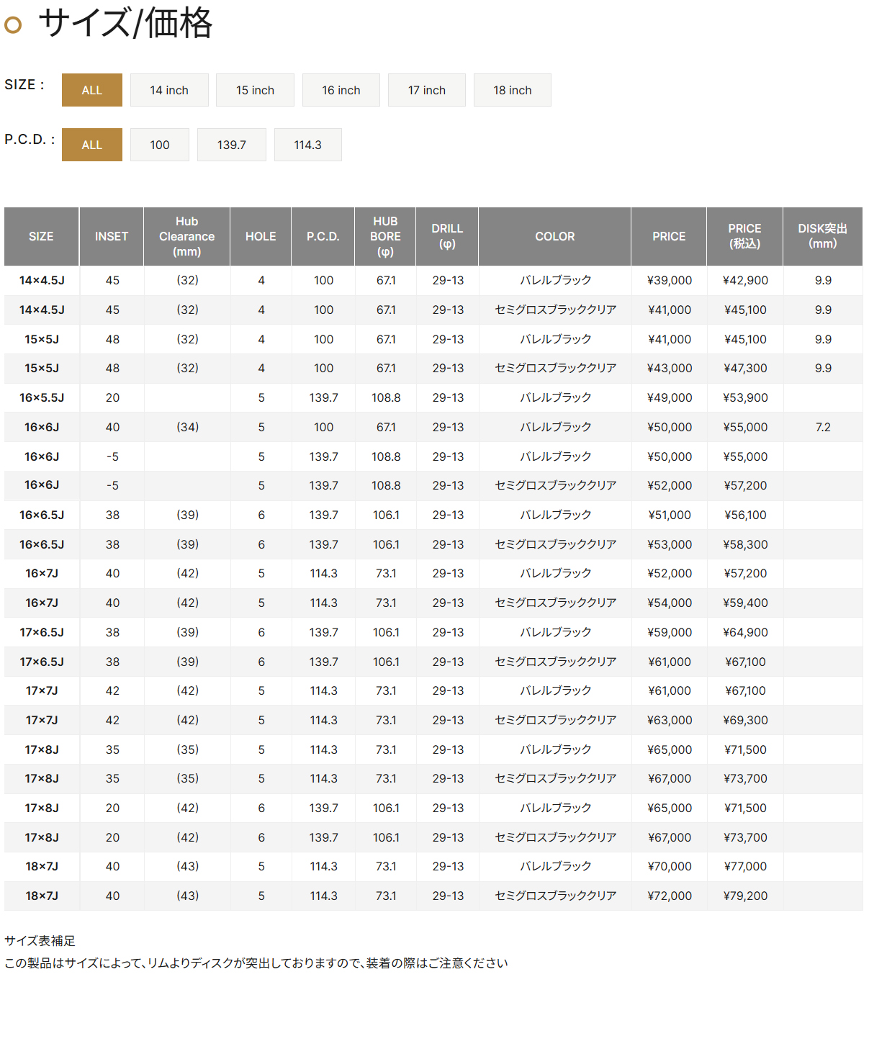The height and width of the screenshot is (1054, 869).
Task: Choose the 16 inch size filter
Action: [x=341, y=90]
